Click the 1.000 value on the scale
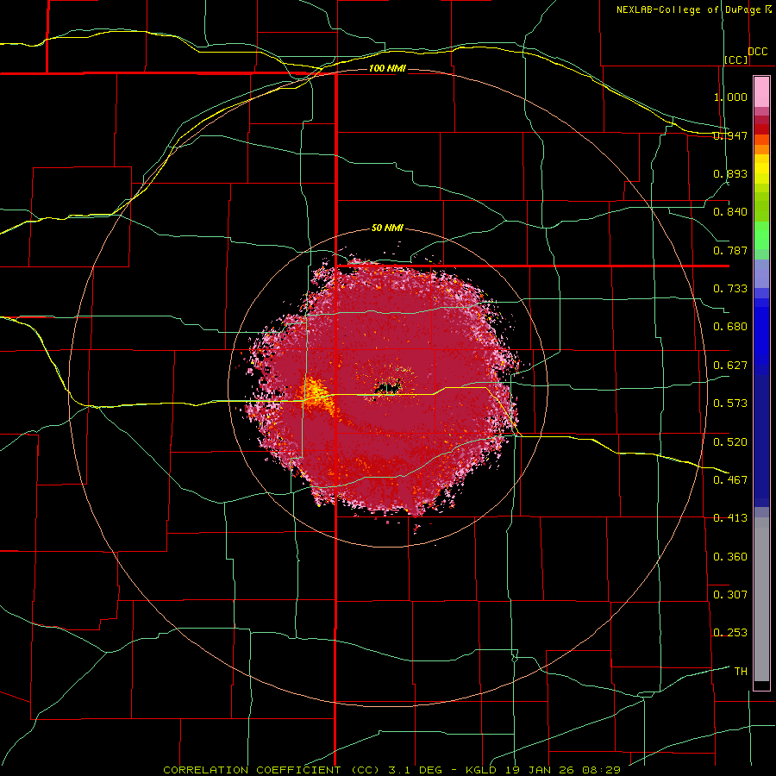Image resolution: width=776 pixels, height=776 pixels. [730, 97]
